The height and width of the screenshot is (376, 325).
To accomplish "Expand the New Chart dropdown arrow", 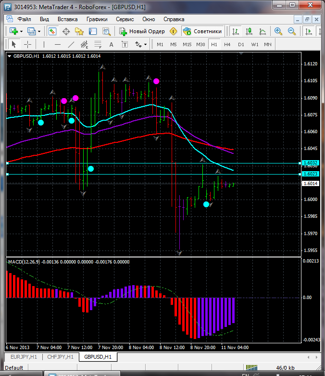I will click(21, 31).
